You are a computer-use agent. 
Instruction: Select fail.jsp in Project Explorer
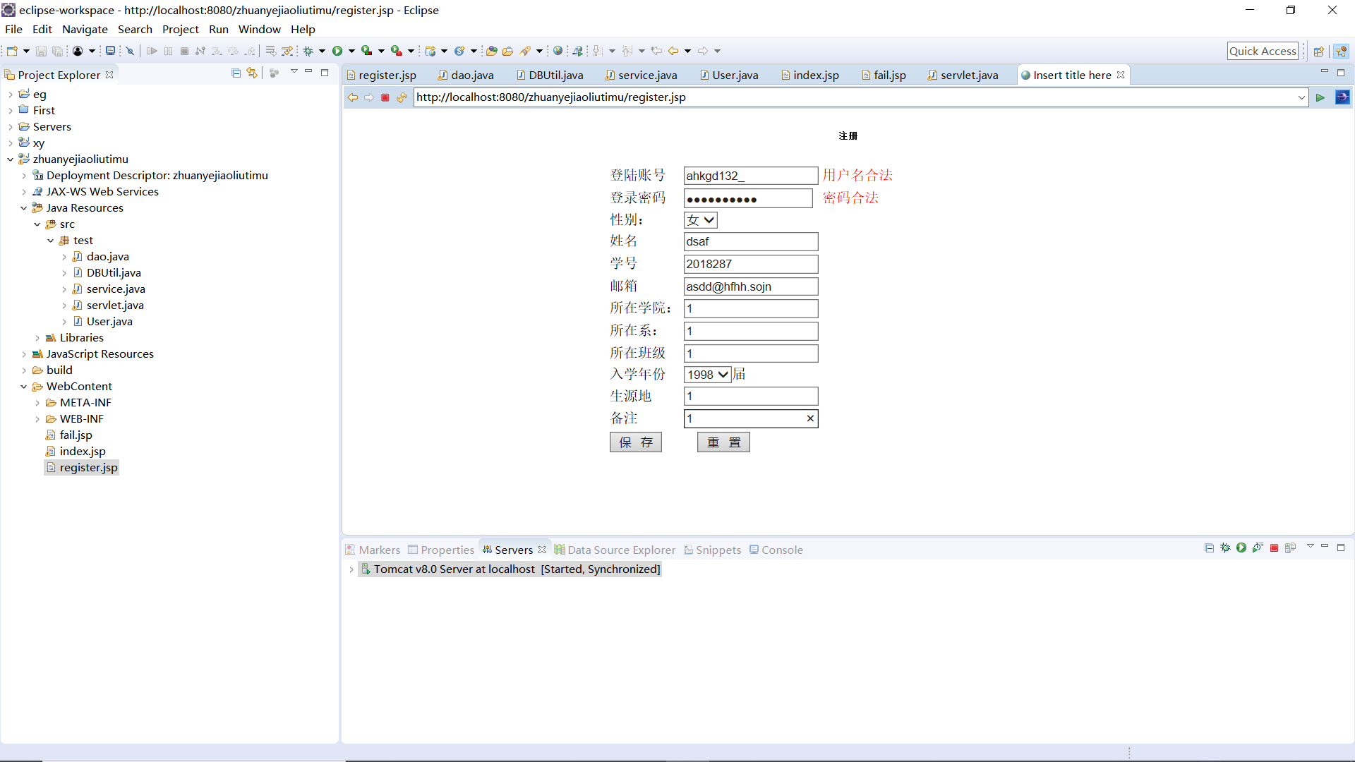68,435
